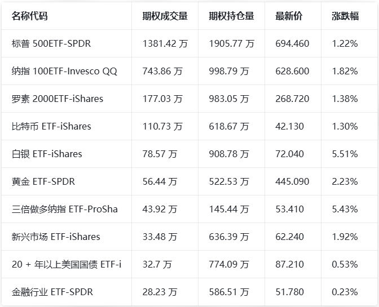This screenshot has width=379, height=307.
Task: Select the 998.79 万 open interest cell
Action: tap(228, 71)
